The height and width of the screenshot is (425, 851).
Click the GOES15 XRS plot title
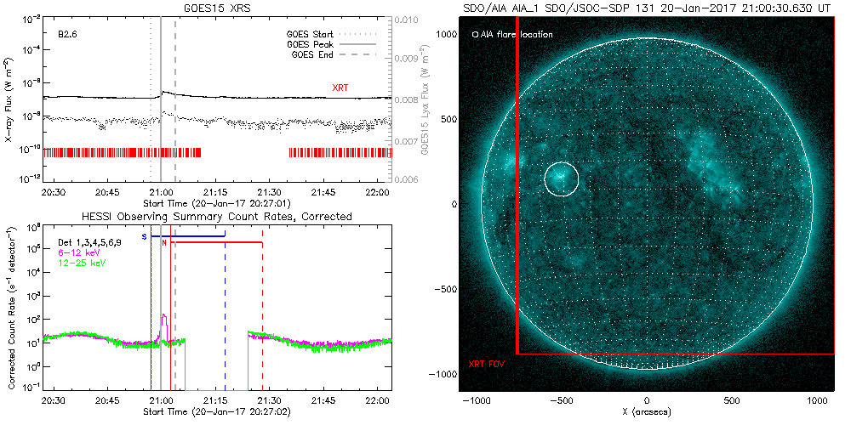[219, 8]
